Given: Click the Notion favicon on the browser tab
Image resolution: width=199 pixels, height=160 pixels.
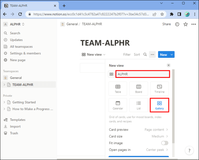Looking at the screenshot, I should point(6,6).
